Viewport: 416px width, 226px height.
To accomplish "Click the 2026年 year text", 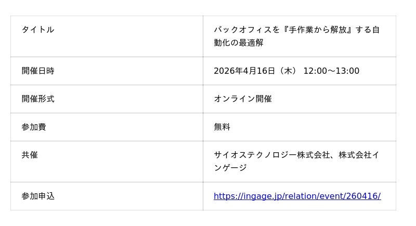I will (226, 71).
